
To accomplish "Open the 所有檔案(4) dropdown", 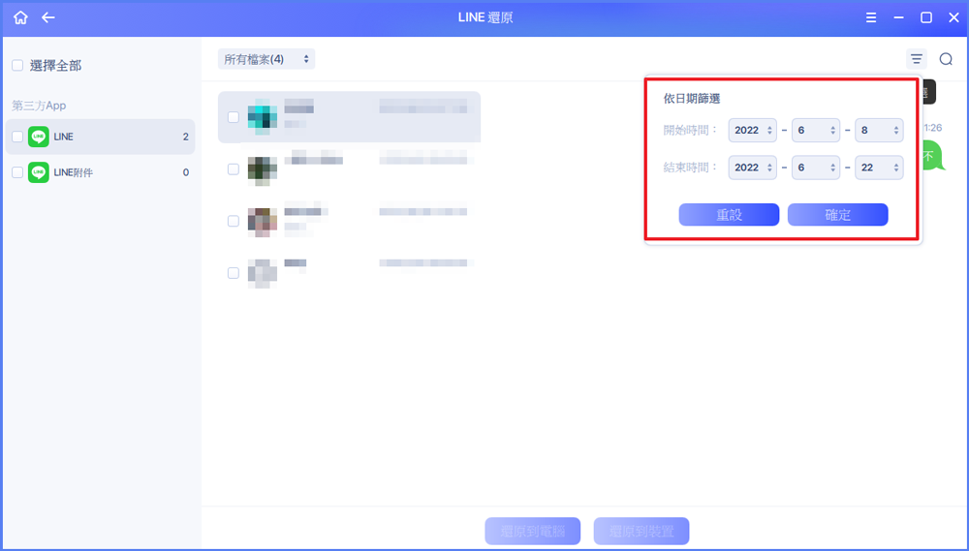I will (x=266, y=59).
